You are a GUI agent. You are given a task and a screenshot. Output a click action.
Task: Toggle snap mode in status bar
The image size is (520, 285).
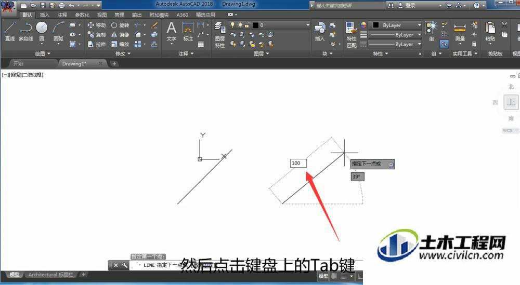click(344, 276)
